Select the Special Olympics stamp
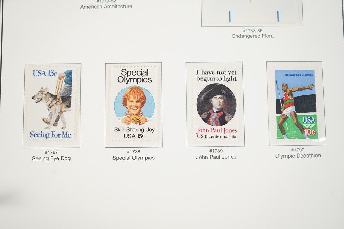 click(x=134, y=104)
